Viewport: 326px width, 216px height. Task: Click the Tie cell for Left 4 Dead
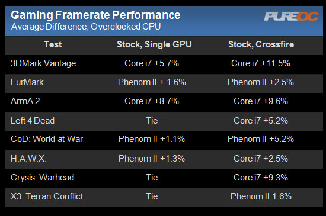(x=152, y=121)
